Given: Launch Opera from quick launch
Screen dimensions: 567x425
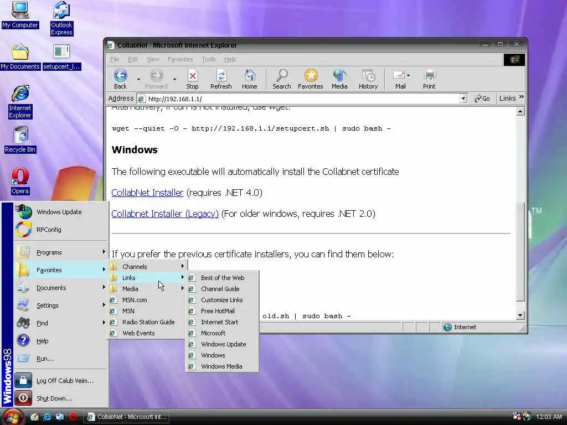Looking at the screenshot, I should coord(73,417).
